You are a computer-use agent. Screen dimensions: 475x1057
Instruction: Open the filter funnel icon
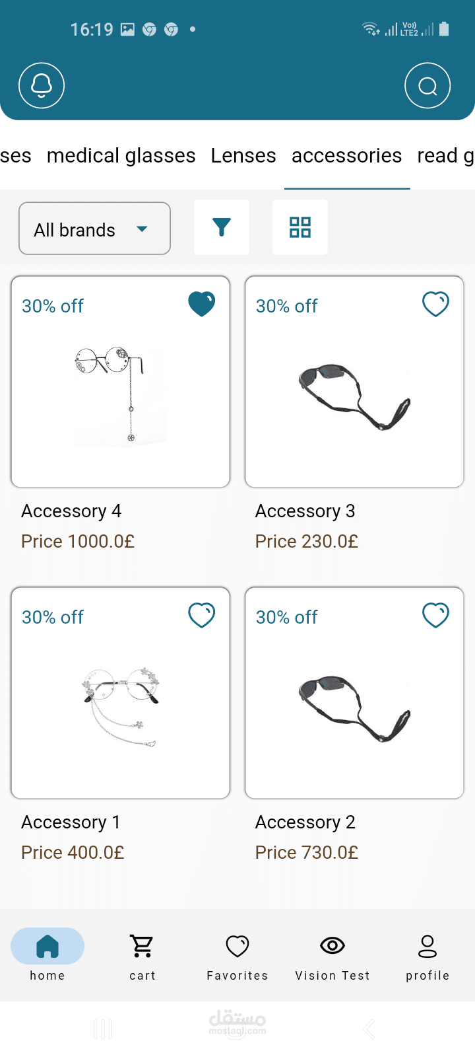click(x=222, y=227)
